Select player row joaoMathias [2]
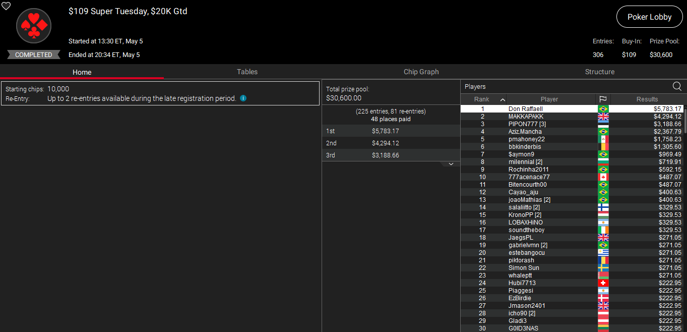Screen dimensions: 687x332 pos(572,200)
